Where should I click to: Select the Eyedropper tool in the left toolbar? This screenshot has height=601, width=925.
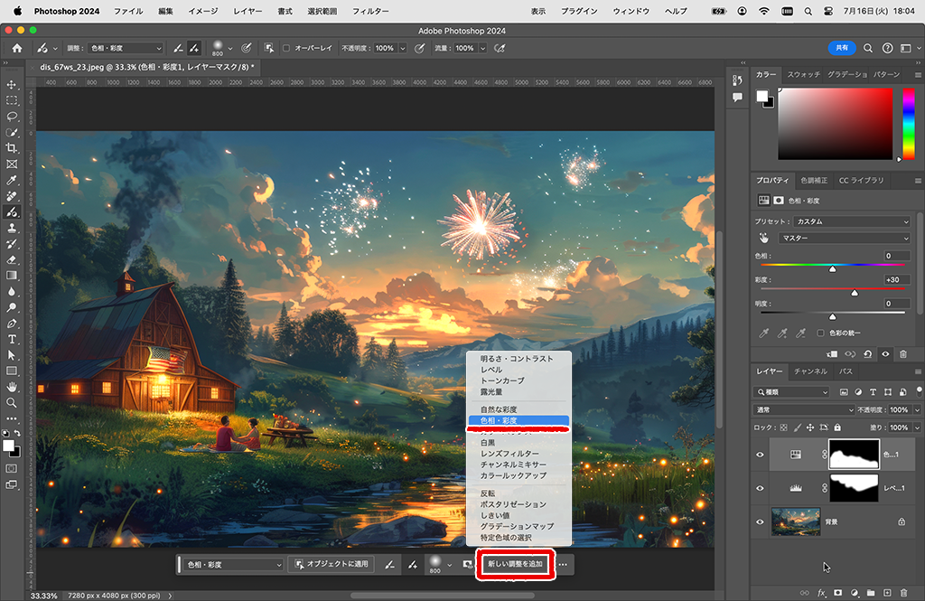pyautogui.click(x=11, y=180)
